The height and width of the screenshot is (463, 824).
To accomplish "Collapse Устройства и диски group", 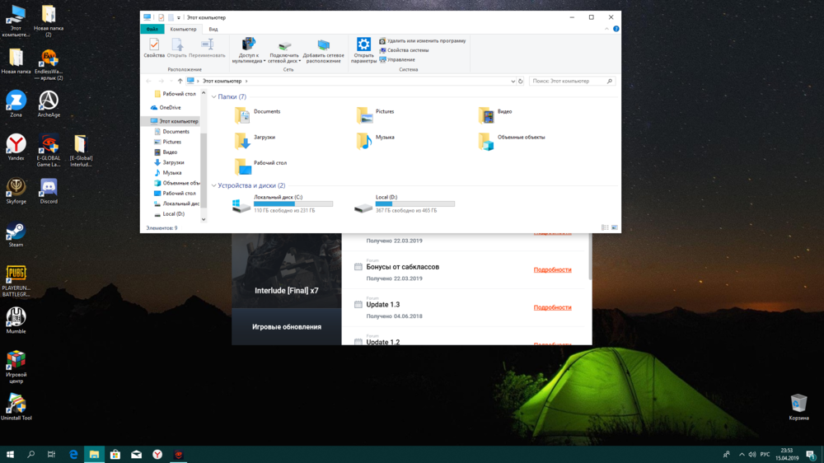I will pyautogui.click(x=214, y=186).
